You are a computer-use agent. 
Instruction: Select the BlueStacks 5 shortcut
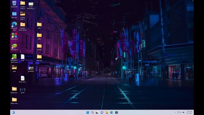pos(14,47)
